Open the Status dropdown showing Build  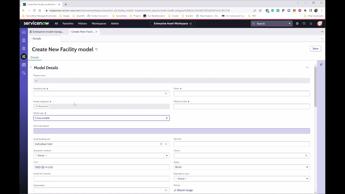point(242,167)
